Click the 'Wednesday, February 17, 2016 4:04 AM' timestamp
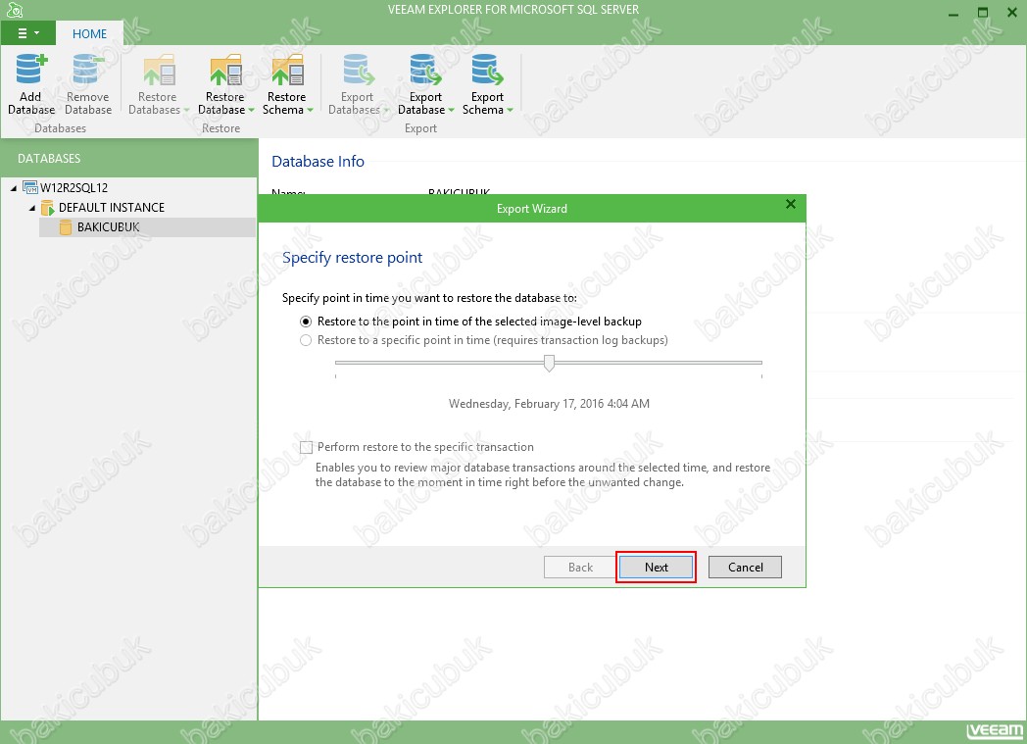Screen dimensions: 1027x744 (x=549, y=404)
